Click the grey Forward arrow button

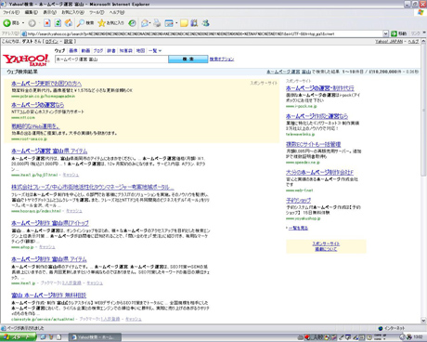point(32,23)
